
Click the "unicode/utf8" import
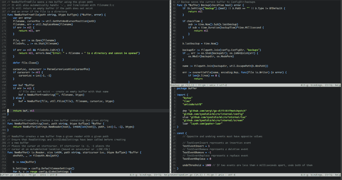192,104
